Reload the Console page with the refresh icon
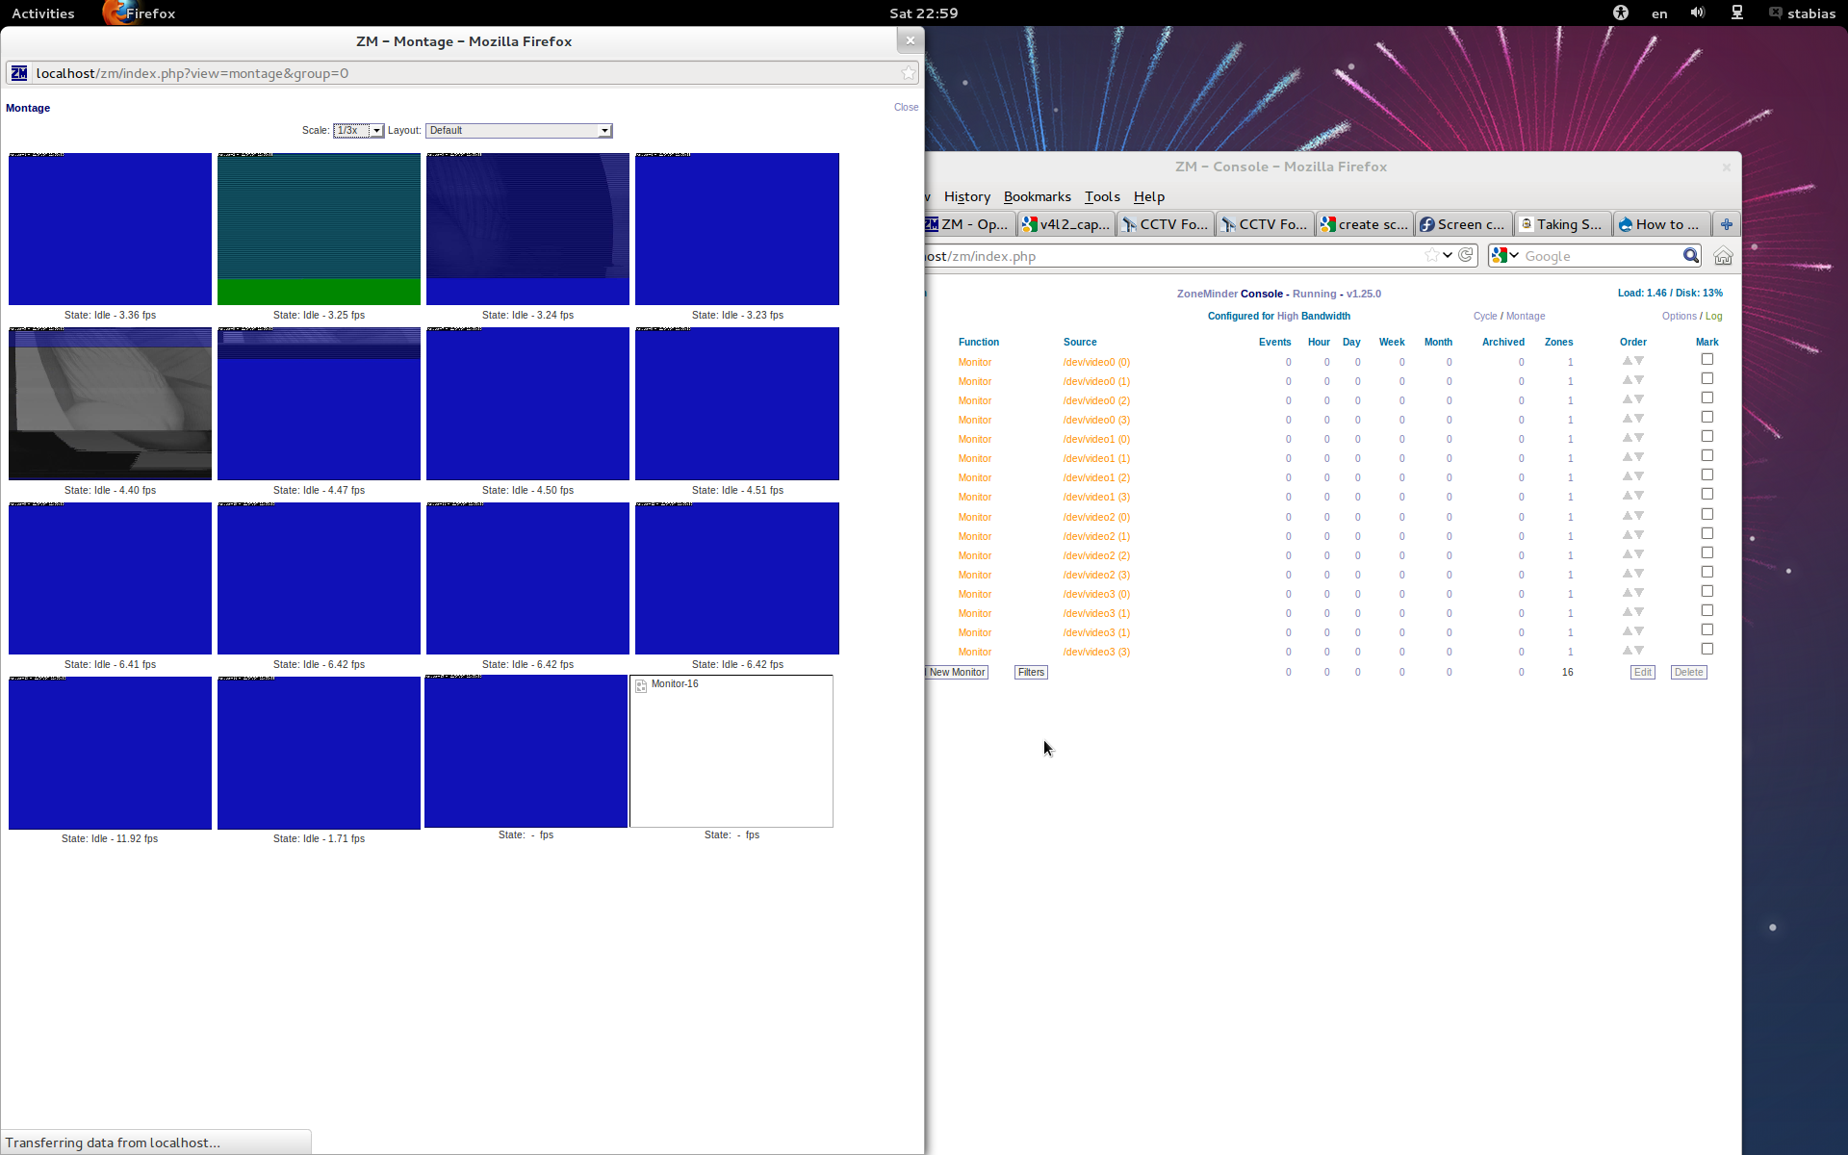The height and width of the screenshot is (1155, 1848). click(1466, 255)
